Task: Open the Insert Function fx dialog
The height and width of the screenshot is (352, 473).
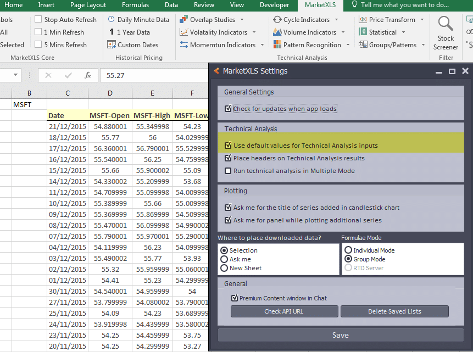Action: [88, 75]
